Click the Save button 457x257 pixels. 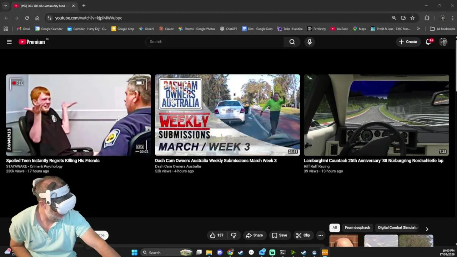(280, 235)
